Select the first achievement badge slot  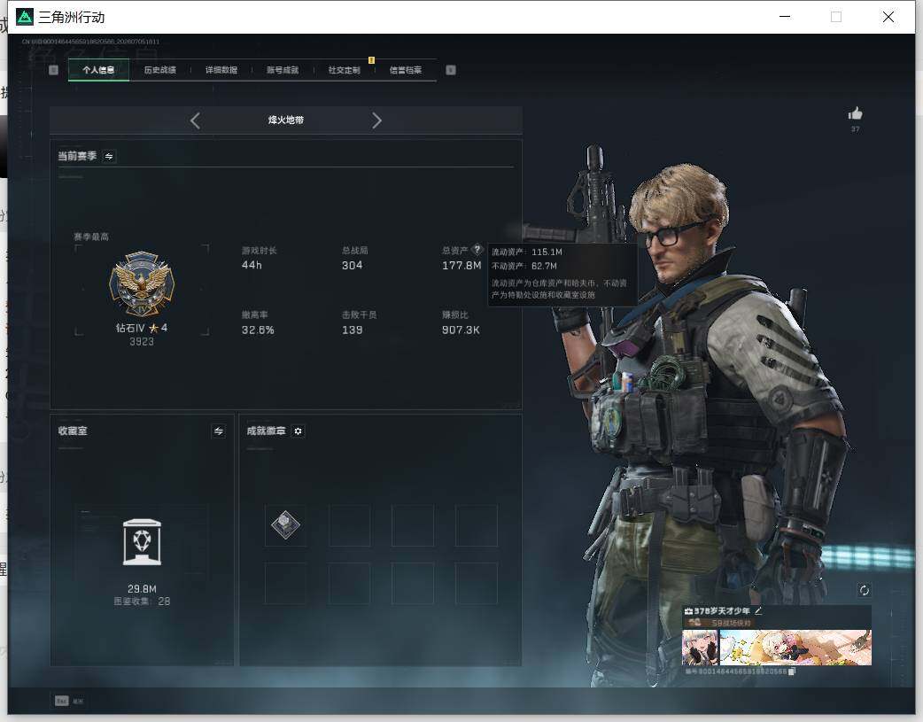pos(285,525)
